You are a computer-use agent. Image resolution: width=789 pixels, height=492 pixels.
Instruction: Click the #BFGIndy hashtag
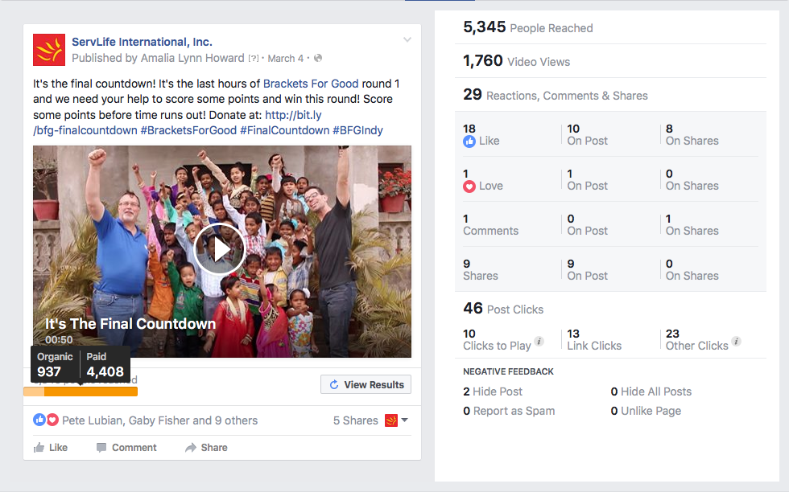click(x=357, y=130)
